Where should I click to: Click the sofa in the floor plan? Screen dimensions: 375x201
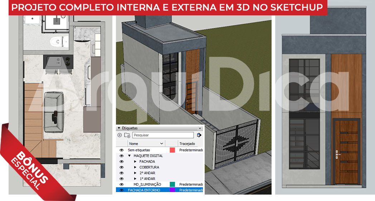click(x=54, y=112)
